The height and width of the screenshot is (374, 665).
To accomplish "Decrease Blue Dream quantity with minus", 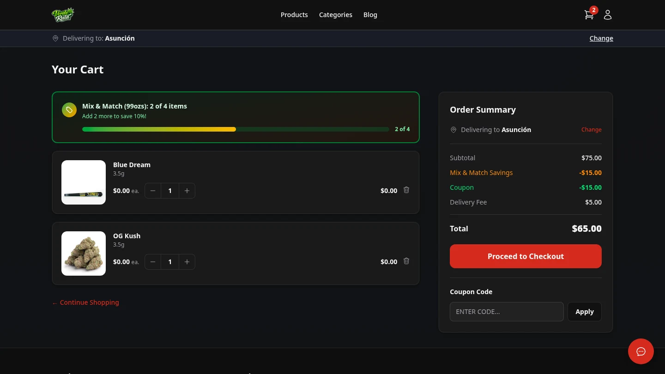I will pyautogui.click(x=153, y=191).
